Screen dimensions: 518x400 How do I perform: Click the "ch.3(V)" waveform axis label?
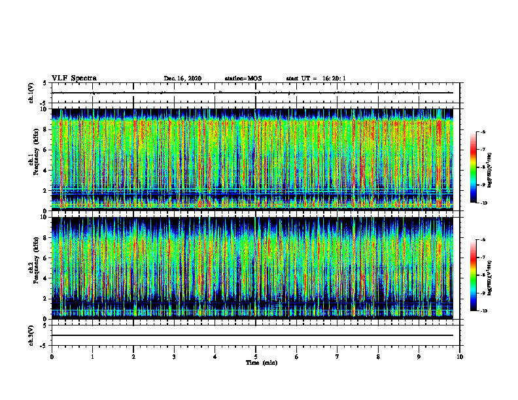click(31, 335)
